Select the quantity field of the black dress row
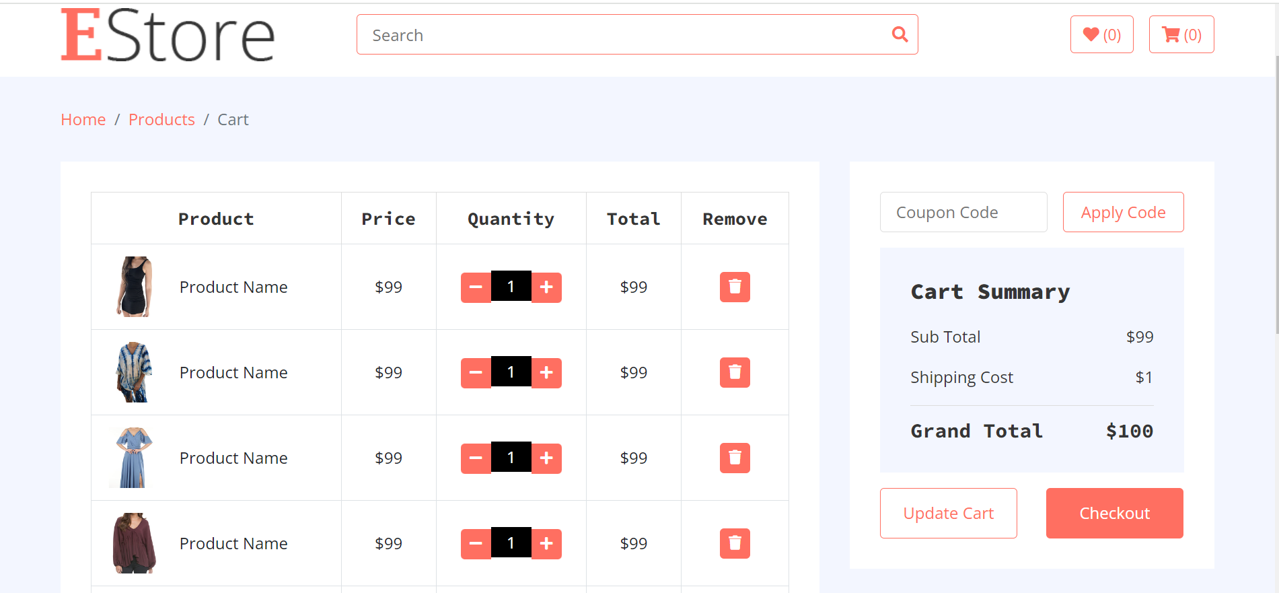 511,286
